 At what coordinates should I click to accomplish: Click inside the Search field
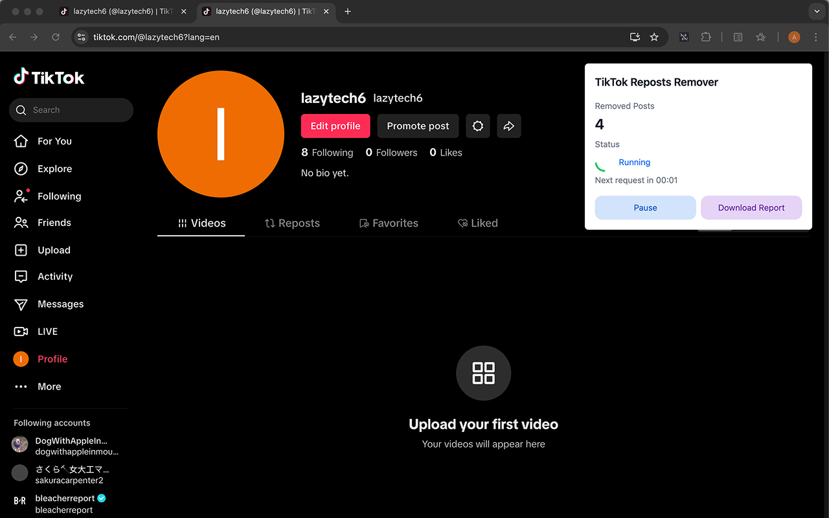71,110
